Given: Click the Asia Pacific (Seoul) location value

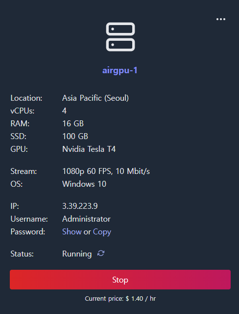Looking at the screenshot, I should [x=96, y=98].
